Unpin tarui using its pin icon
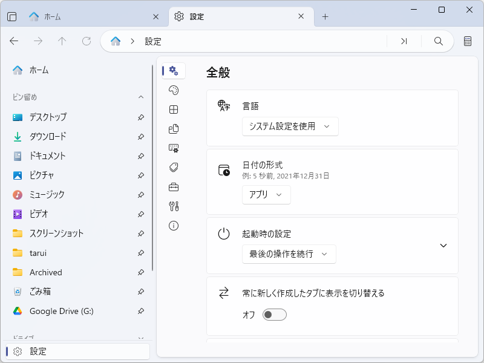The width and height of the screenshot is (484, 363). coord(141,253)
